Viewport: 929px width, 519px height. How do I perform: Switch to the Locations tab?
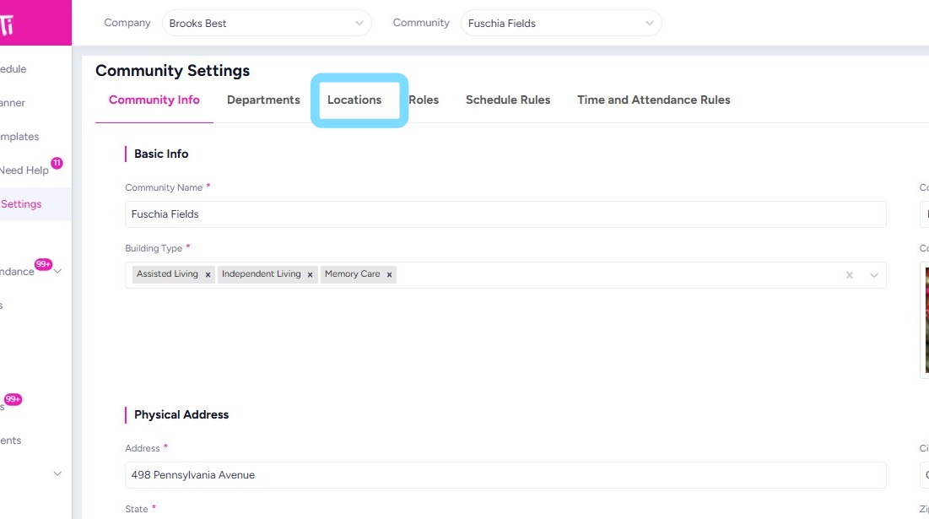click(x=354, y=100)
